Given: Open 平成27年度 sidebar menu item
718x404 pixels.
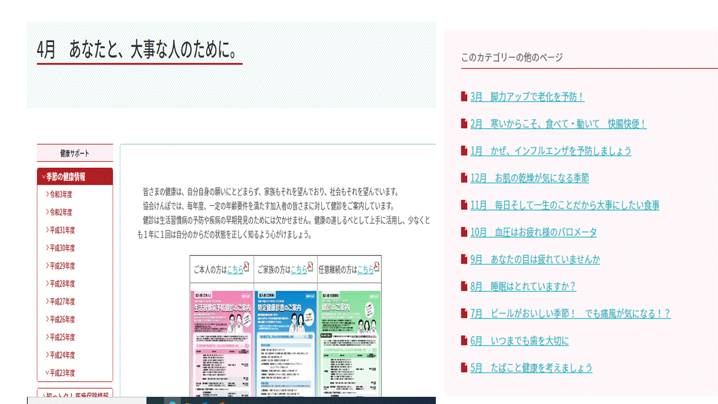Looking at the screenshot, I should 62,301.
